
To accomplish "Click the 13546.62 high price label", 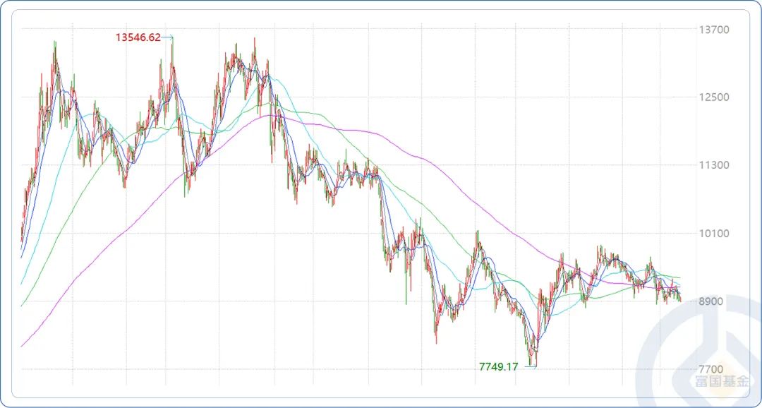I will tap(138, 37).
